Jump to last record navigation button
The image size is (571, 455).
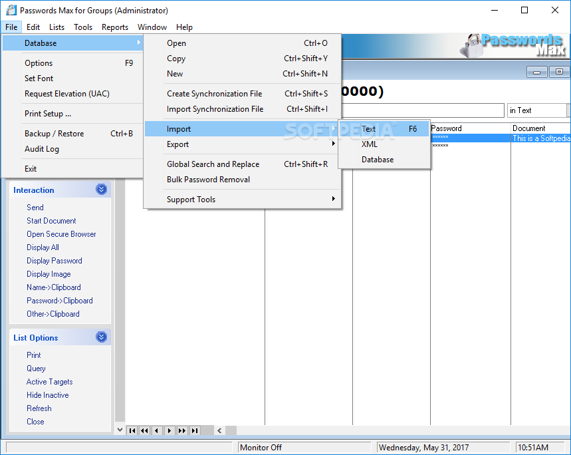click(195, 430)
